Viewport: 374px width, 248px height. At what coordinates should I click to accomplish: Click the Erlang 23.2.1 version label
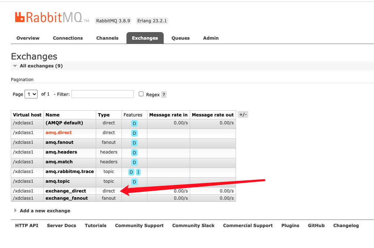[152, 21]
